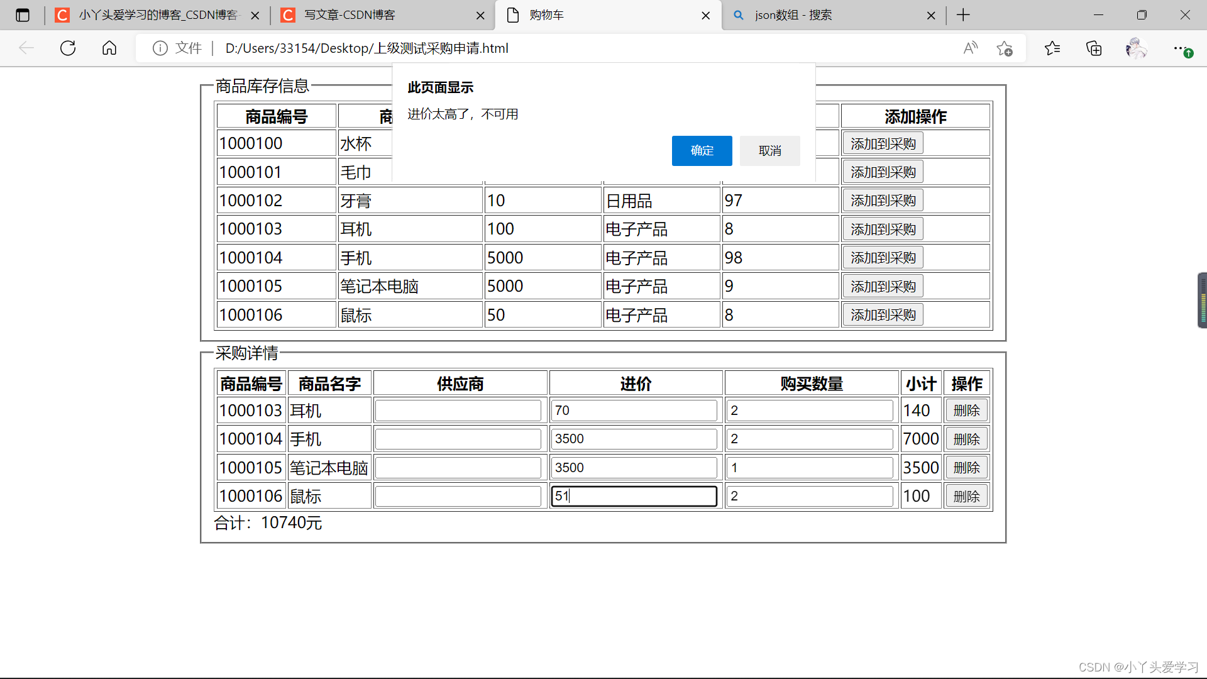This screenshot has height=679, width=1207.
Task: Click the read aloud icon in address bar
Action: click(971, 48)
